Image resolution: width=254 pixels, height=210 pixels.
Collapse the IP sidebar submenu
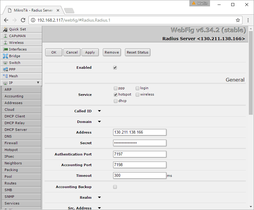click(38, 82)
